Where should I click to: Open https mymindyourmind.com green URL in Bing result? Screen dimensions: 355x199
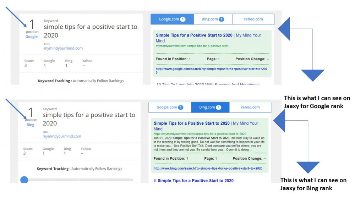click(200, 134)
